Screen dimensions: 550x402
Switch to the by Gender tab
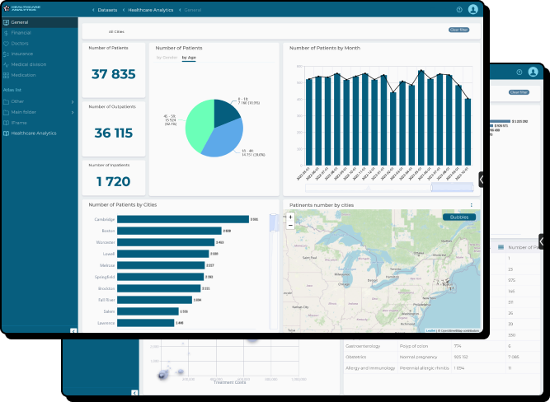[x=167, y=58]
